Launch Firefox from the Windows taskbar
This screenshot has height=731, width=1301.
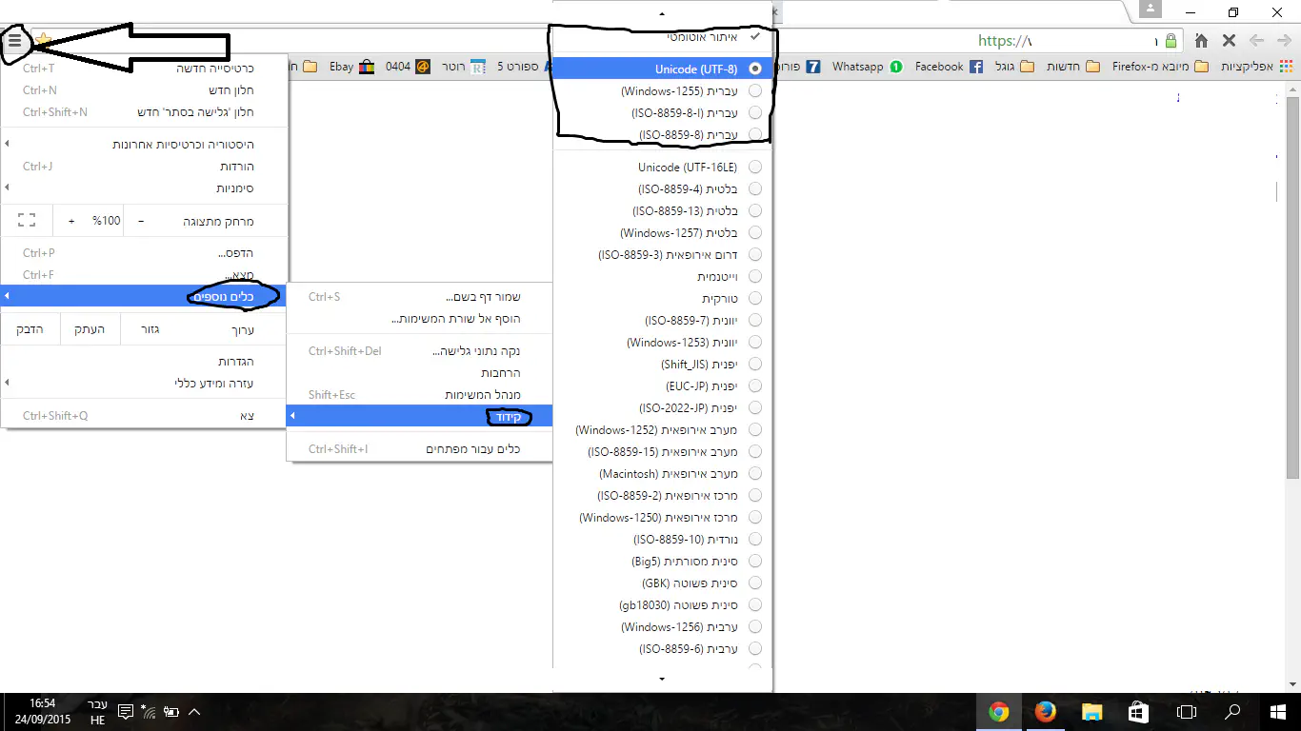click(1045, 712)
